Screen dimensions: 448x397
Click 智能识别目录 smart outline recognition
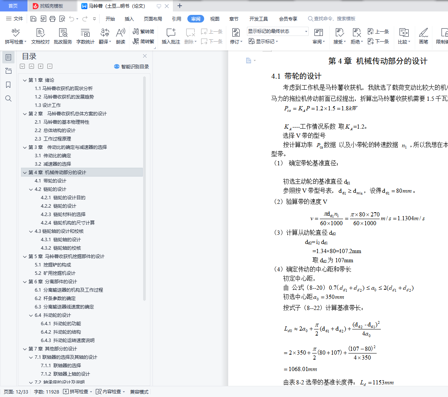[131, 66]
